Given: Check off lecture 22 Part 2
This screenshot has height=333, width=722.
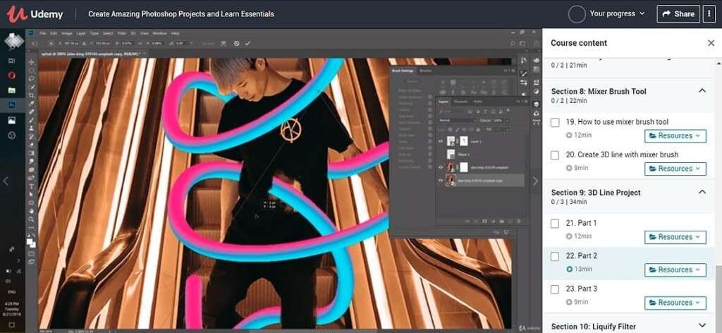Looking at the screenshot, I should (x=555, y=256).
